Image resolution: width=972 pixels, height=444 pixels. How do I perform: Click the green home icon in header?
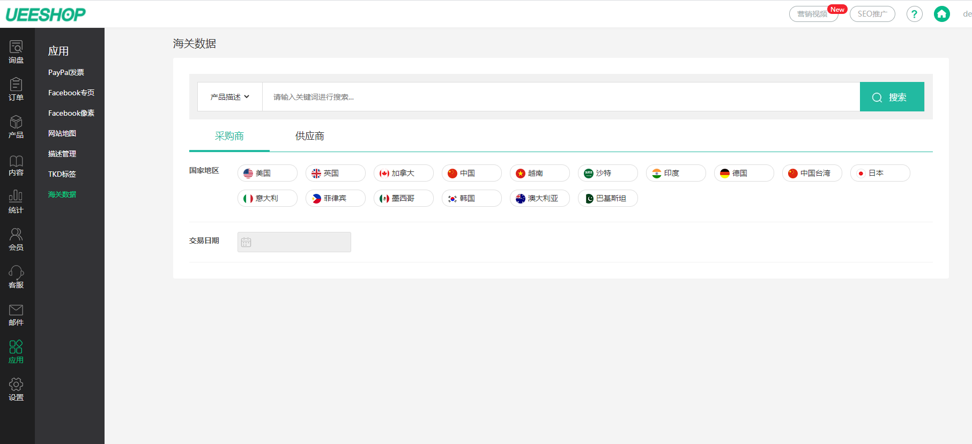point(941,14)
